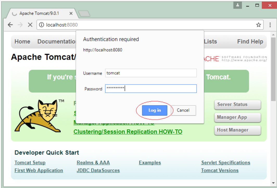This screenshot has height=188, width=277.
Task: Click the browser forward arrow
Action: [x=20, y=25]
